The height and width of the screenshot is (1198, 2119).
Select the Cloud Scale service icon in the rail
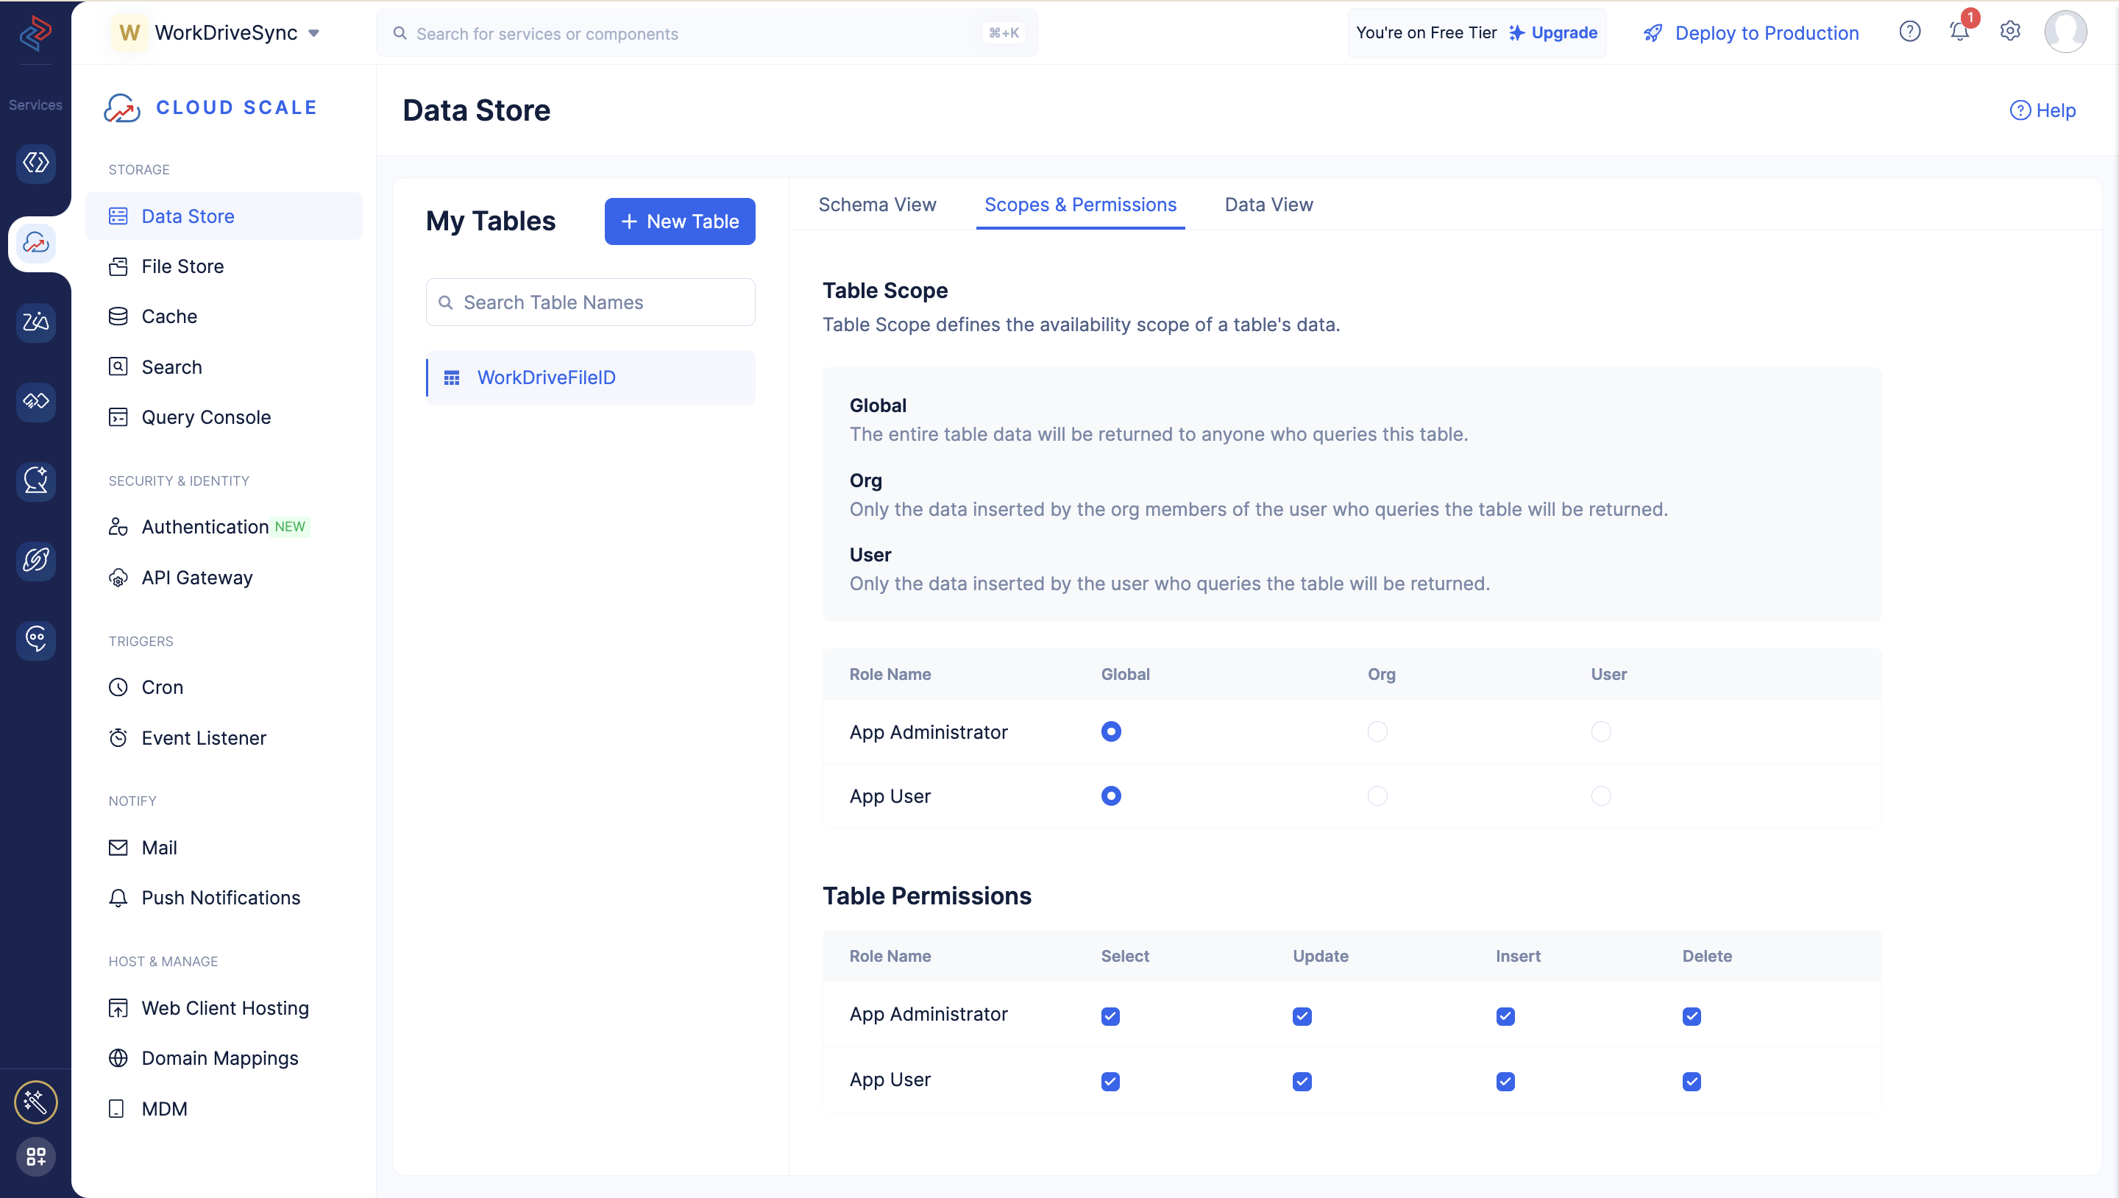pos(35,243)
